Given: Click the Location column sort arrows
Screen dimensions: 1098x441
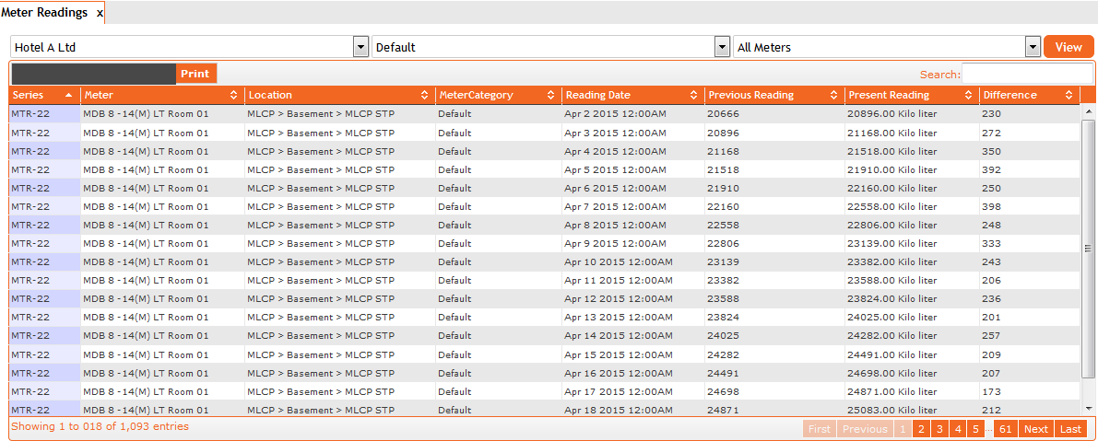Looking at the screenshot, I should pos(425,95).
